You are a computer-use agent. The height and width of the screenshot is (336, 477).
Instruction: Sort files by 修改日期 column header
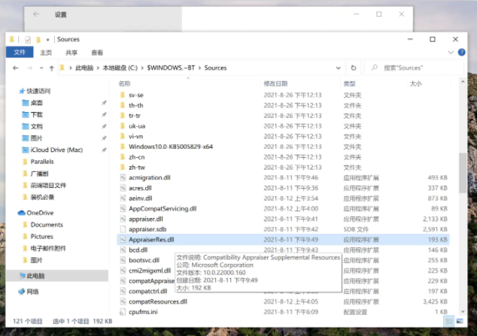point(275,83)
